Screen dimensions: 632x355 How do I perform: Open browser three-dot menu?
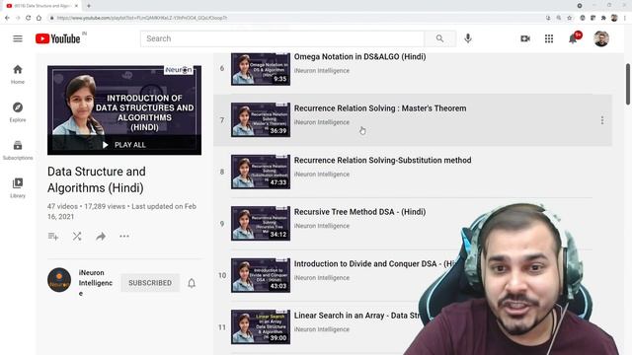(625, 18)
